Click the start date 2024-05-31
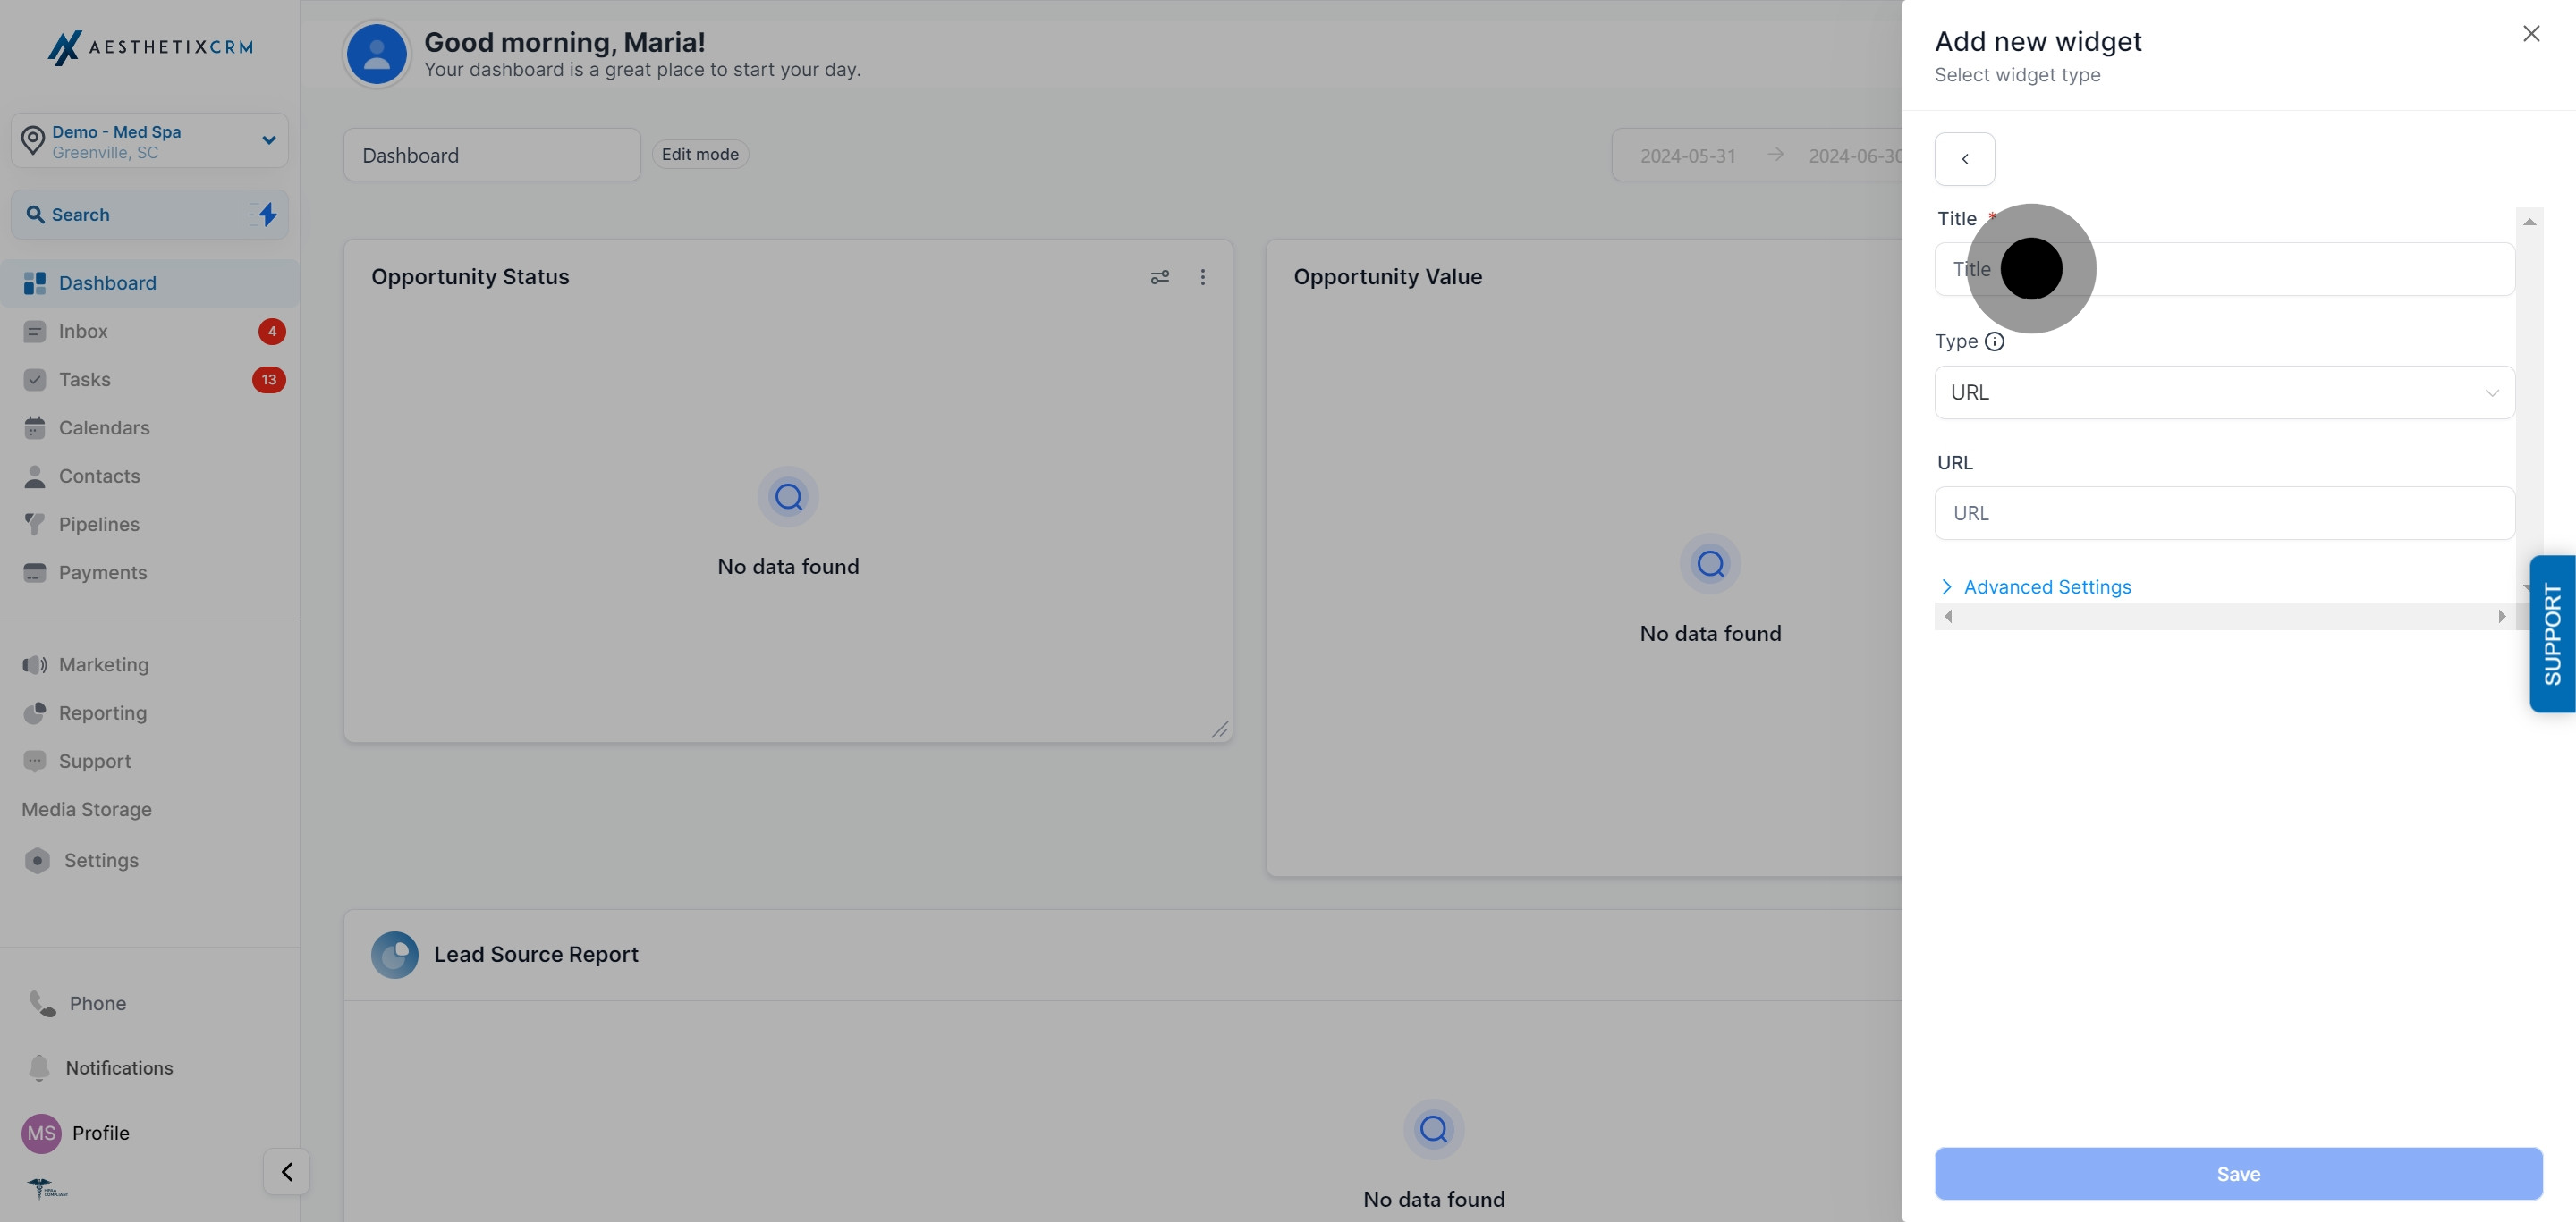Screen dimensions: 2576x1222 pyautogui.click(x=1688, y=156)
